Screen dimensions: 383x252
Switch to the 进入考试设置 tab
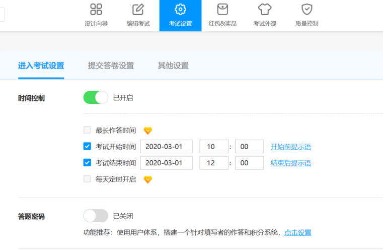[41, 66]
